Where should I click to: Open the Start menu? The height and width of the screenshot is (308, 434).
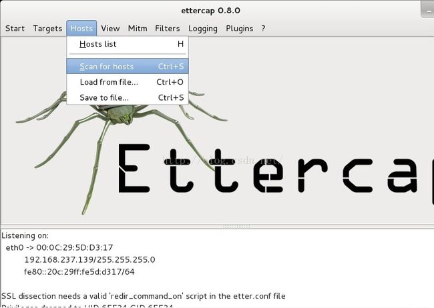coord(15,29)
